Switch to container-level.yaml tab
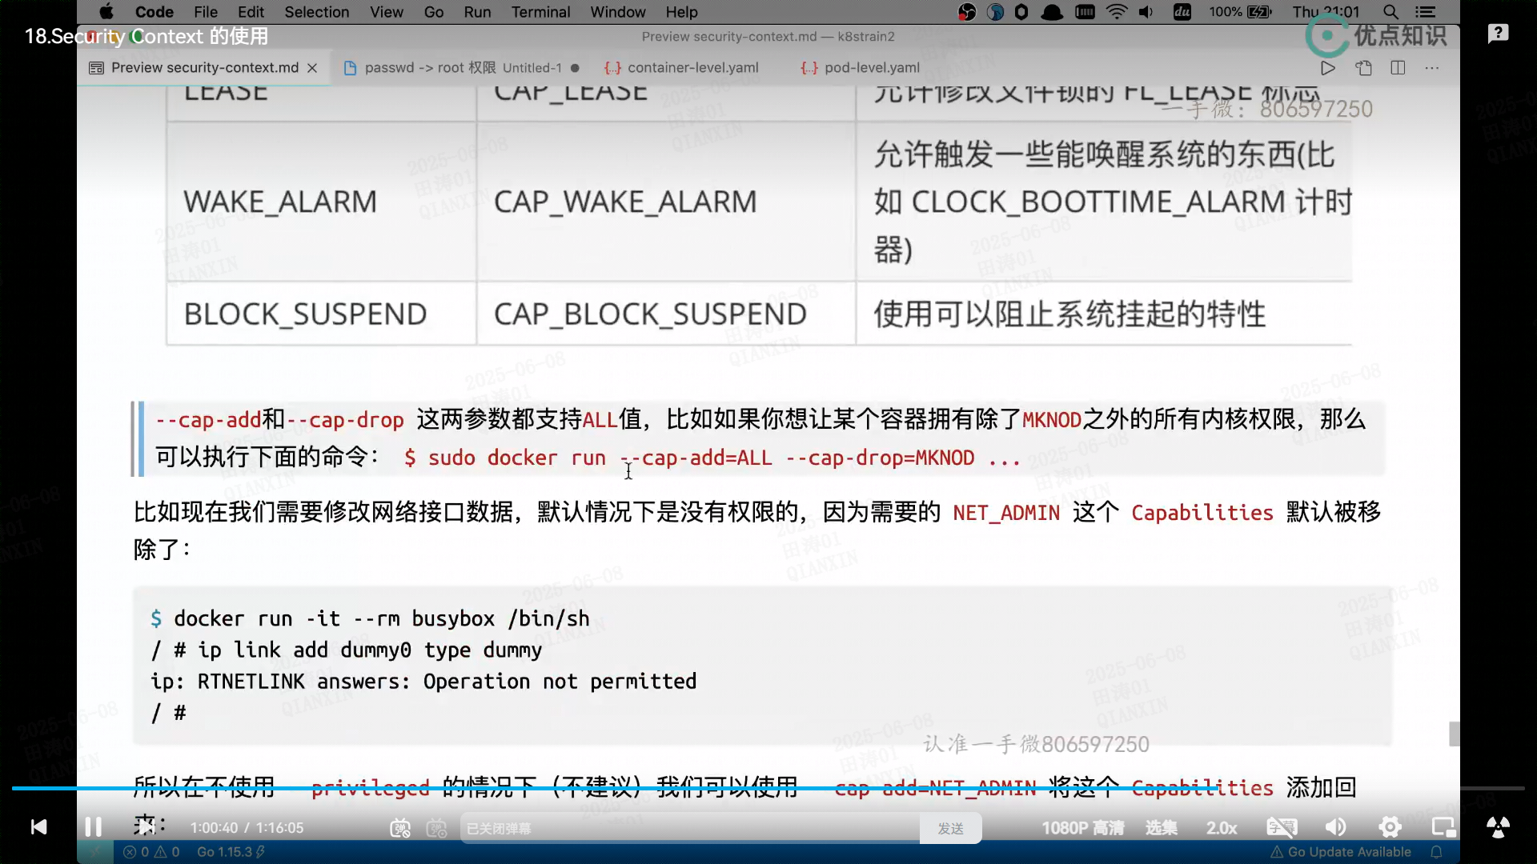 coord(692,68)
